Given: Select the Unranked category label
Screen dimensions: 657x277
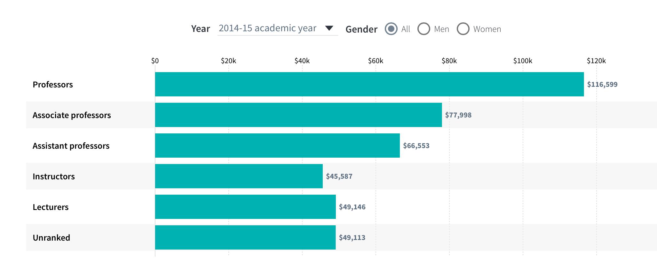Looking at the screenshot, I should 51,237.
